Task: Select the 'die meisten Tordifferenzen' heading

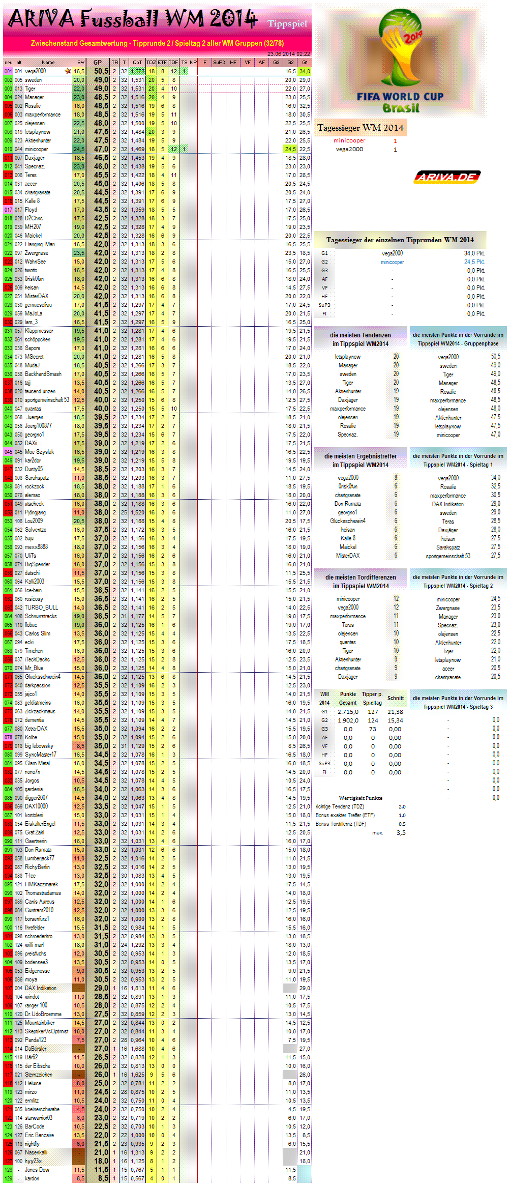Action: [x=361, y=582]
